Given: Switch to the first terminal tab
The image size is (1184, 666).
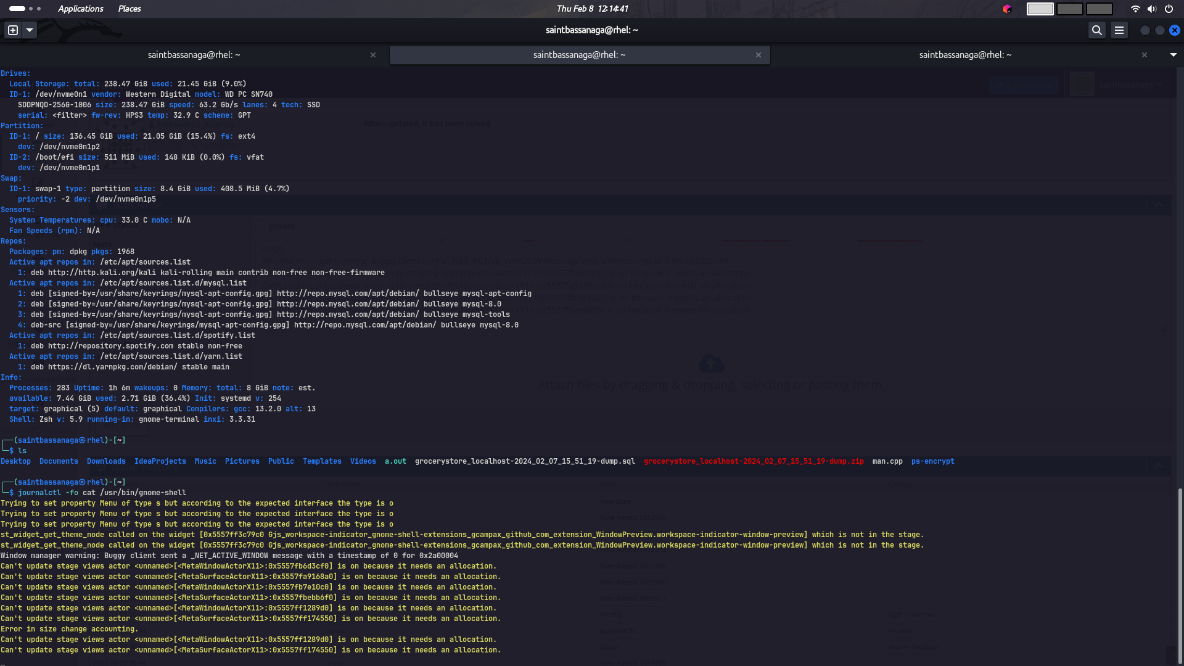Looking at the screenshot, I should pyautogui.click(x=194, y=55).
